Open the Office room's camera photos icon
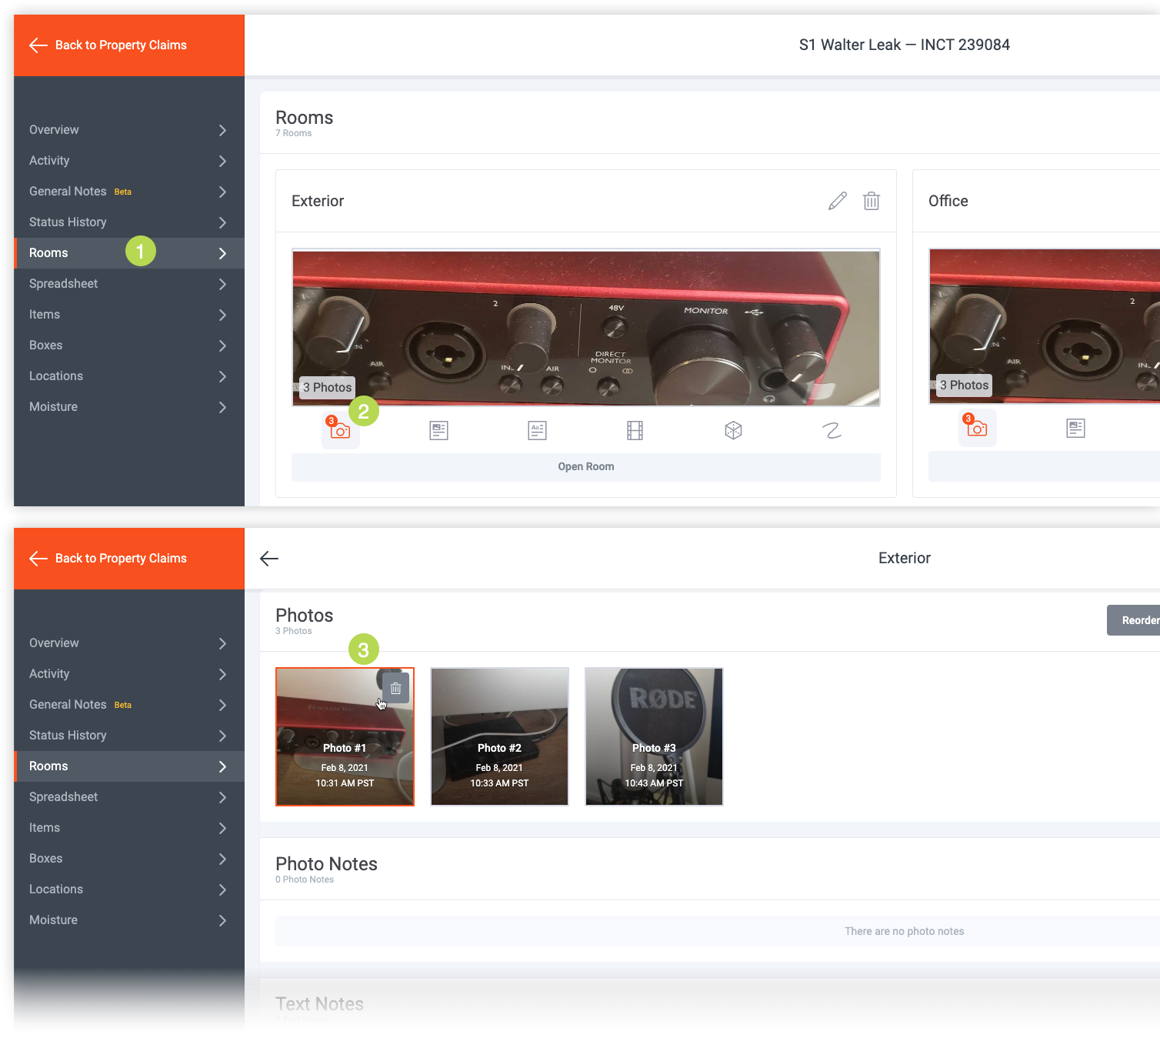This screenshot has height=1038, width=1160. pos(977,428)
